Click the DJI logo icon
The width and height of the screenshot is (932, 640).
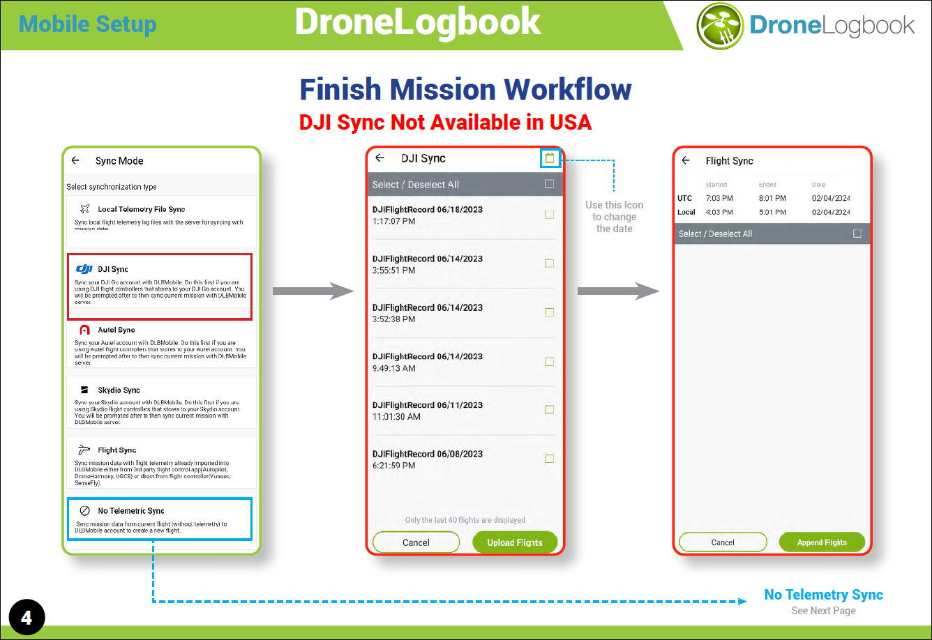[84, 269]
